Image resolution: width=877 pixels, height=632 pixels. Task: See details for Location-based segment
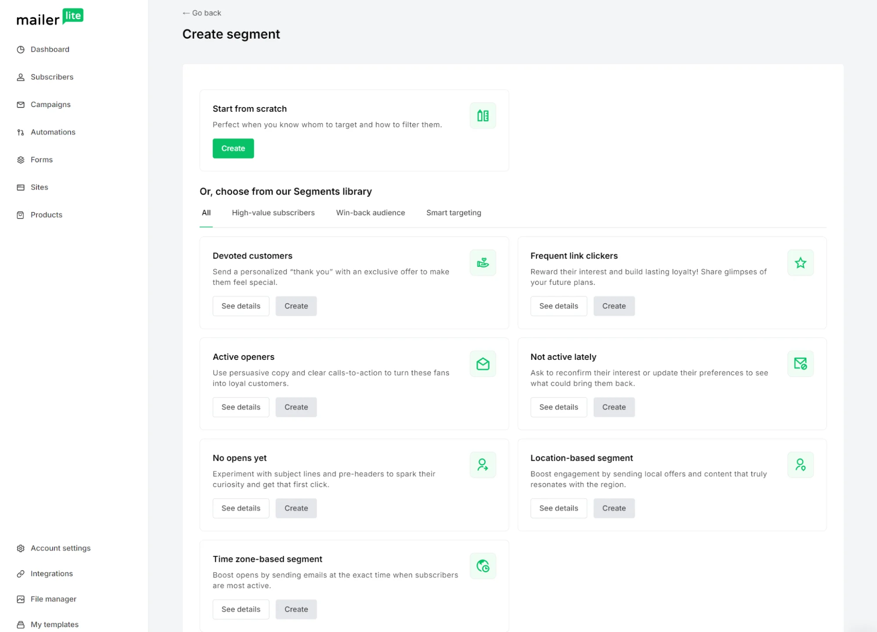click(558, 508)
